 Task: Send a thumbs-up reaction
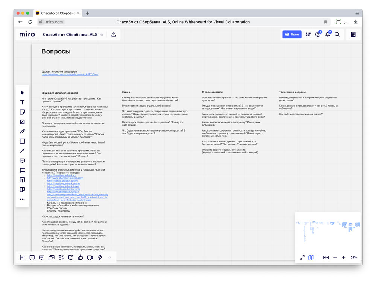pyautogui.click(x=80, y=257)
